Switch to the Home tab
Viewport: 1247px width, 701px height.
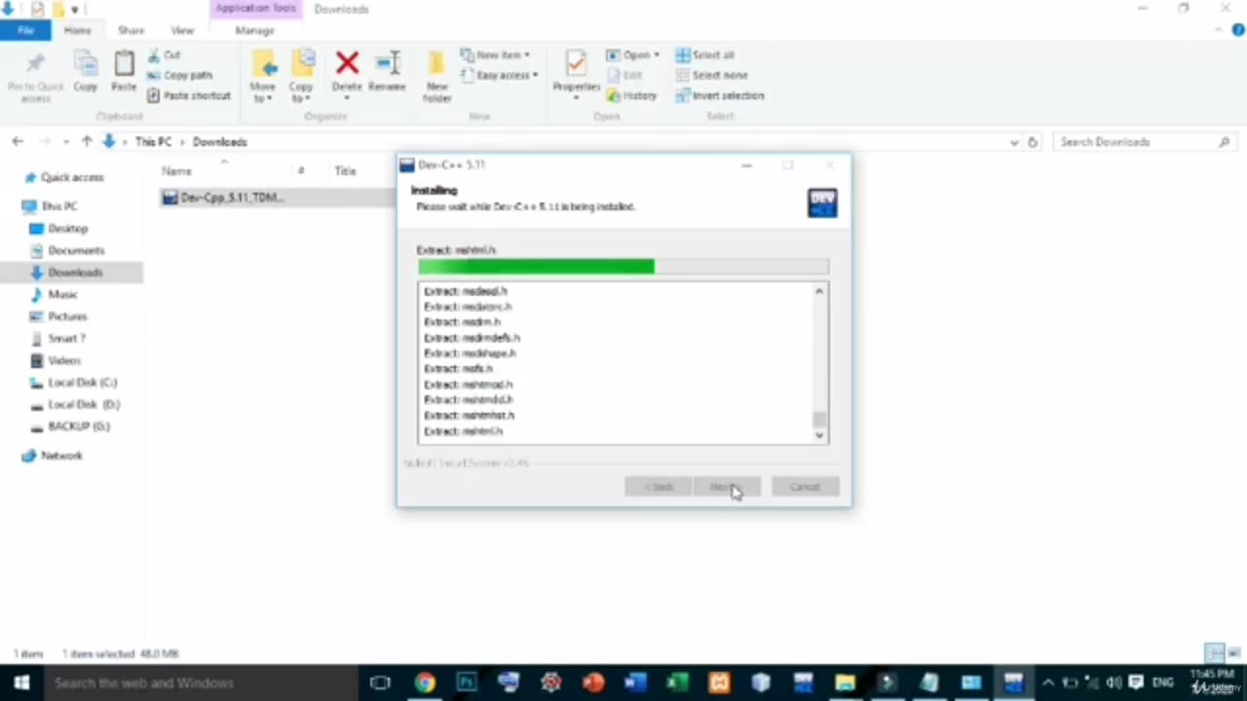(x=77, y=30)
